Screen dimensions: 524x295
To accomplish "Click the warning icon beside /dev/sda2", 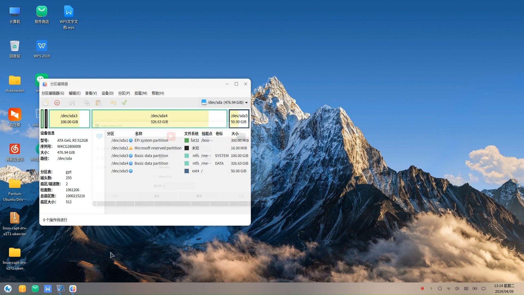I will [x=131, y=148].
